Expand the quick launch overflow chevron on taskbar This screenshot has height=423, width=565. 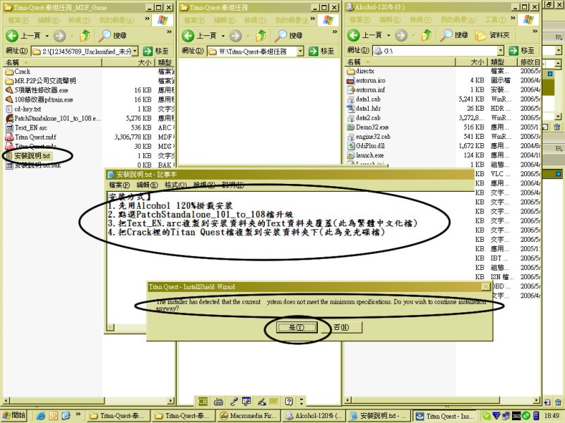click(78, 415)
